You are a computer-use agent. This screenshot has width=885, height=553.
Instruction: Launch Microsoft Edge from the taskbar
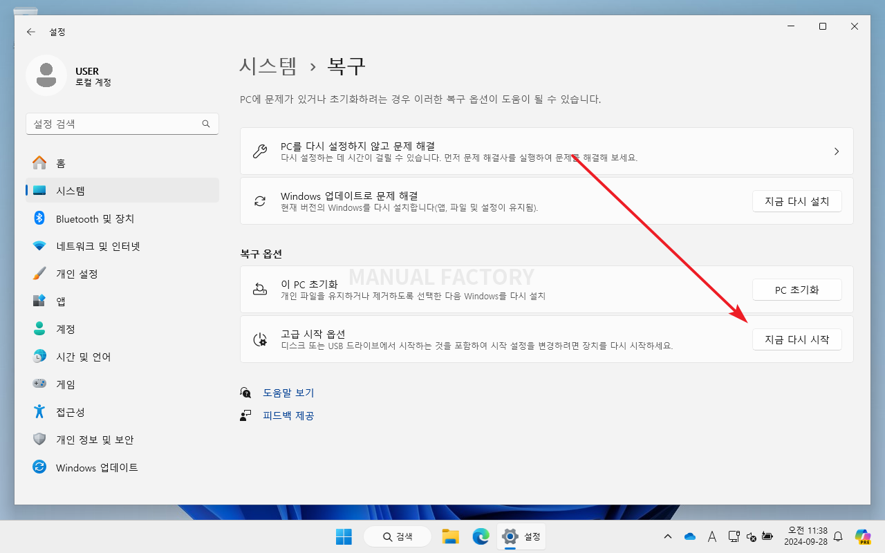[481, 536]
